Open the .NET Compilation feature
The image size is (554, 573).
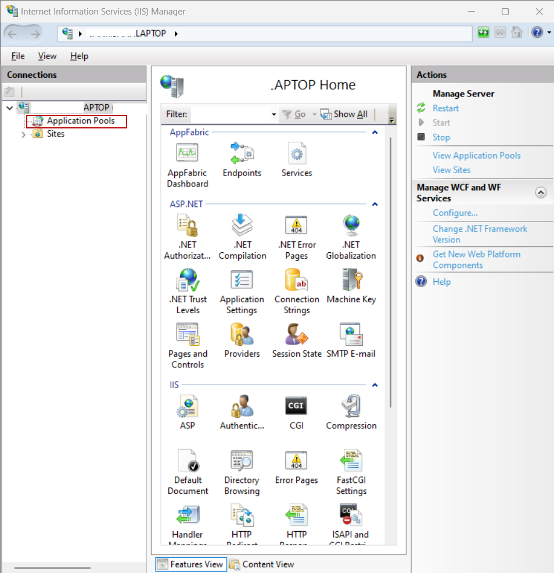click(242, 237)
